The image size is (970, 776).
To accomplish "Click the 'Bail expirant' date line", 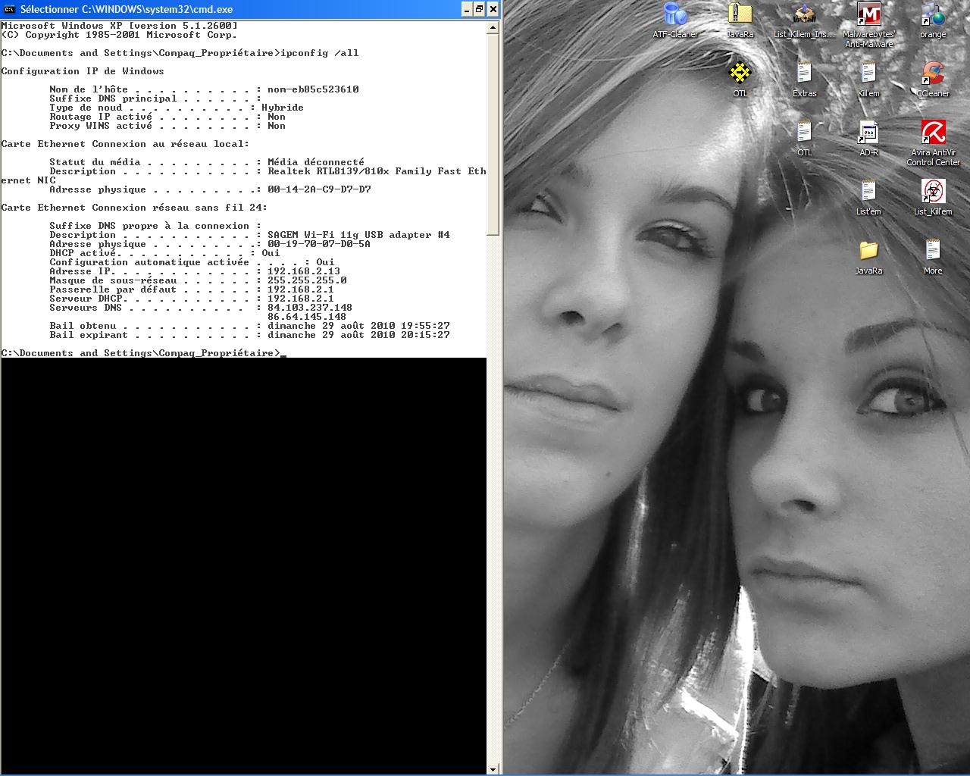I will point(249,335).
